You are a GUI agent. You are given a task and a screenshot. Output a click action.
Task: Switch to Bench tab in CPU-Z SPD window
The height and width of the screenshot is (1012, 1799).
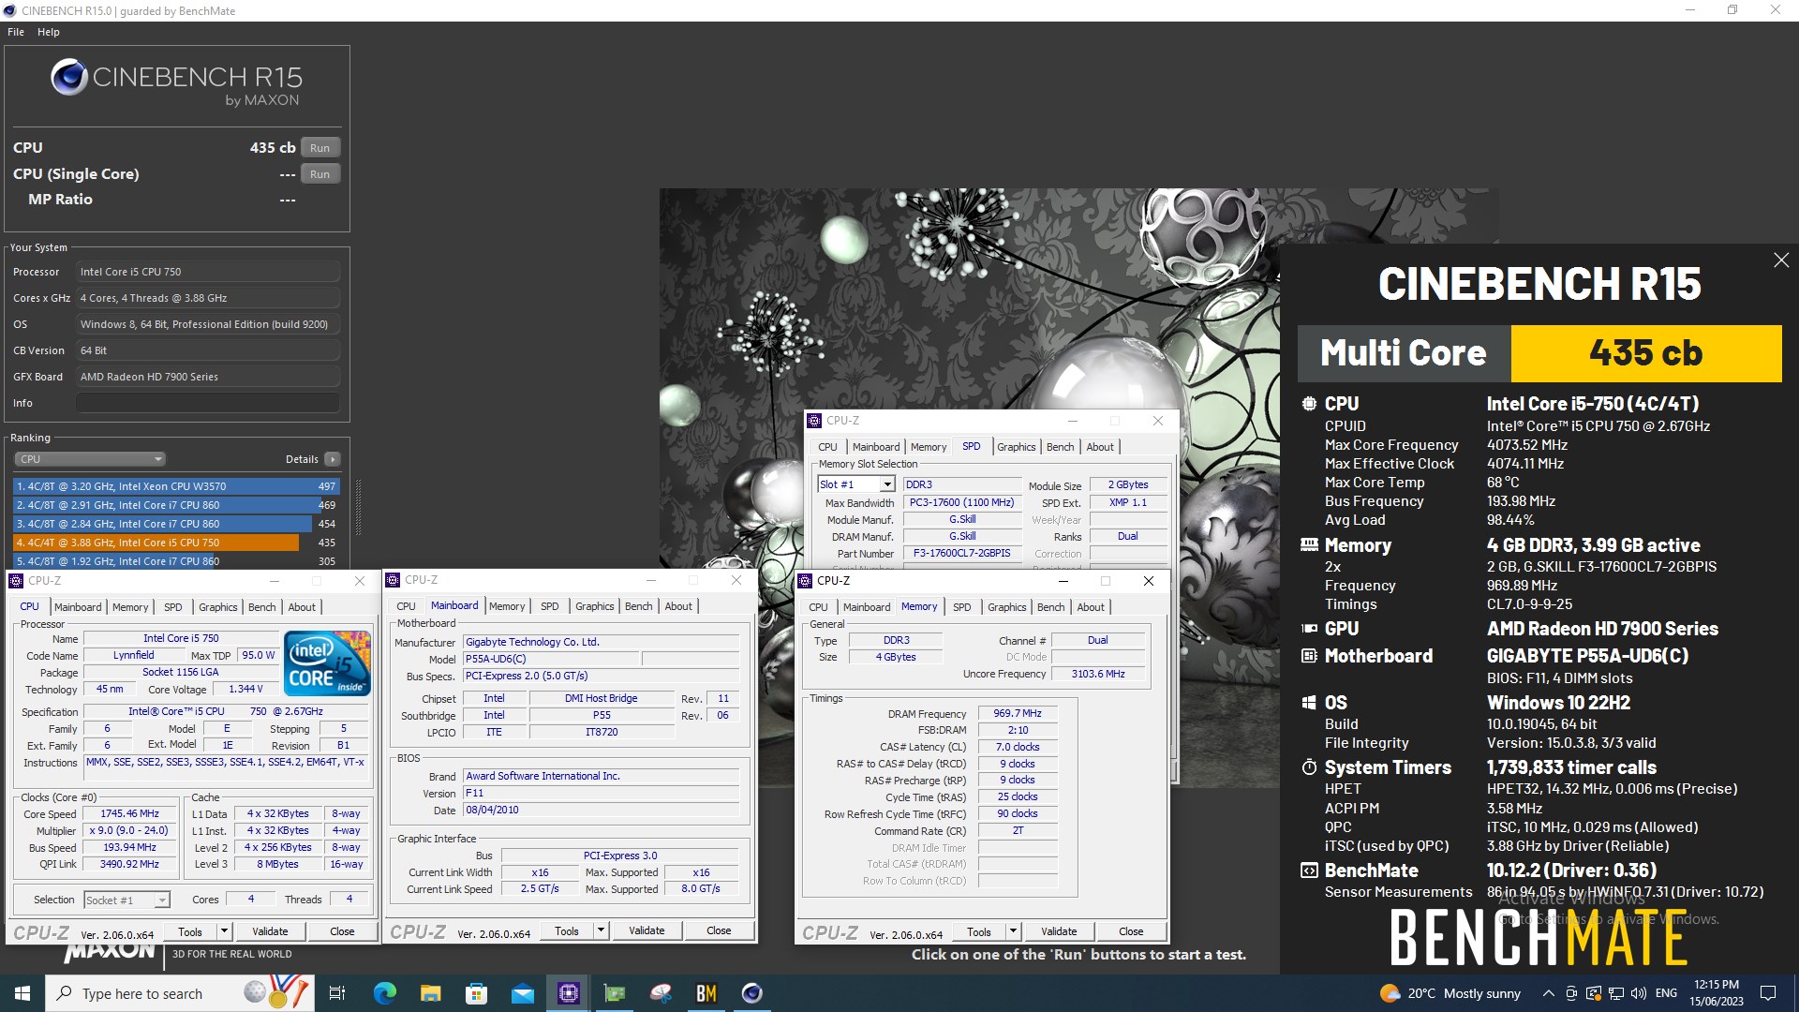click(1060, 447)
